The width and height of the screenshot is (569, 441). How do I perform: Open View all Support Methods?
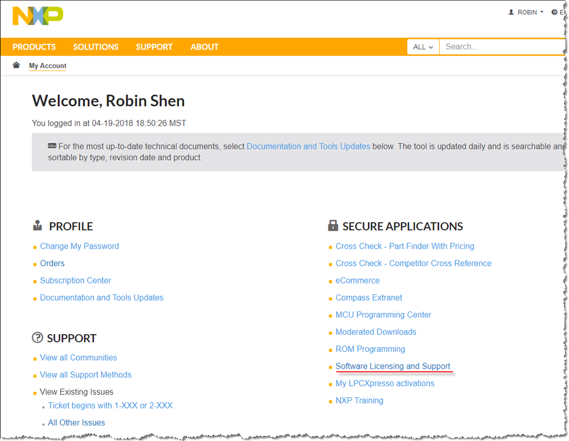(85, 375)
